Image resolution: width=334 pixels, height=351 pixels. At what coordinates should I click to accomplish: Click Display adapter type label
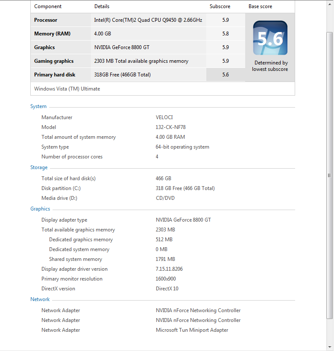pos(64,220)
